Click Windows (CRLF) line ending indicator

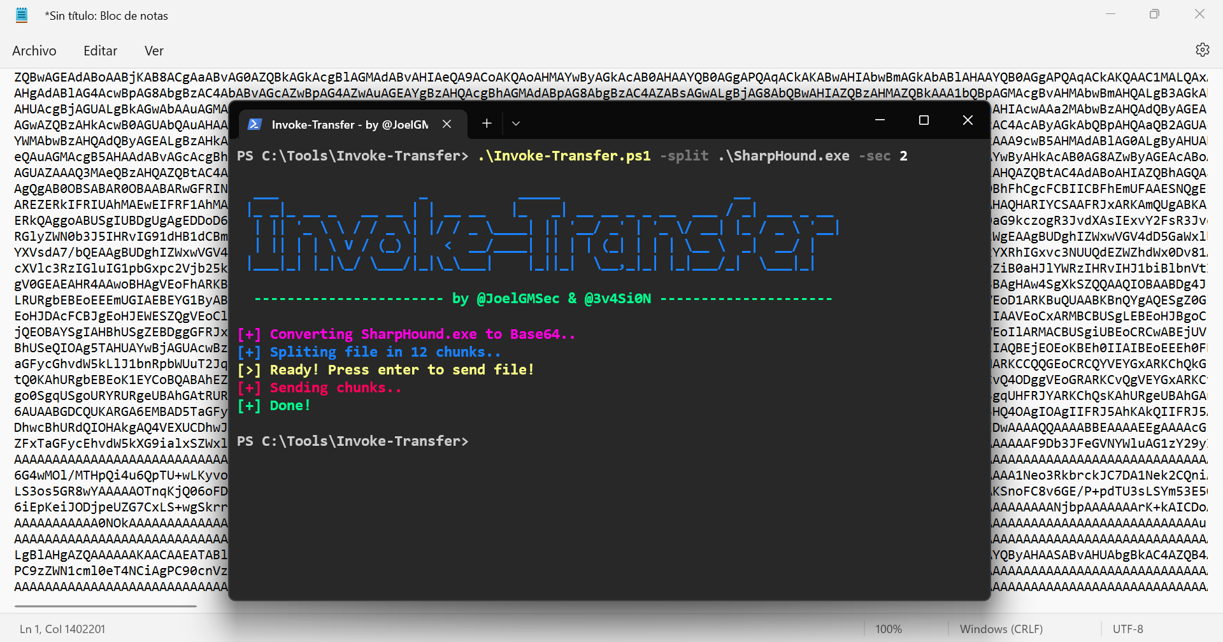(1001, 629)
